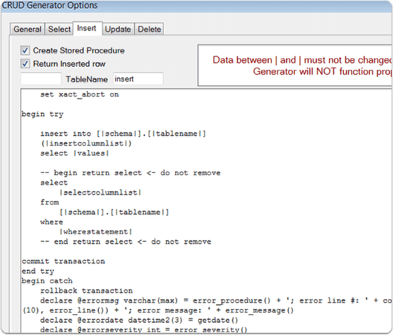The width and height of the screenshot is (393, 335).
Task: Uncheck Return Inserted row checkbox
Action: click(x=25, y=63)
